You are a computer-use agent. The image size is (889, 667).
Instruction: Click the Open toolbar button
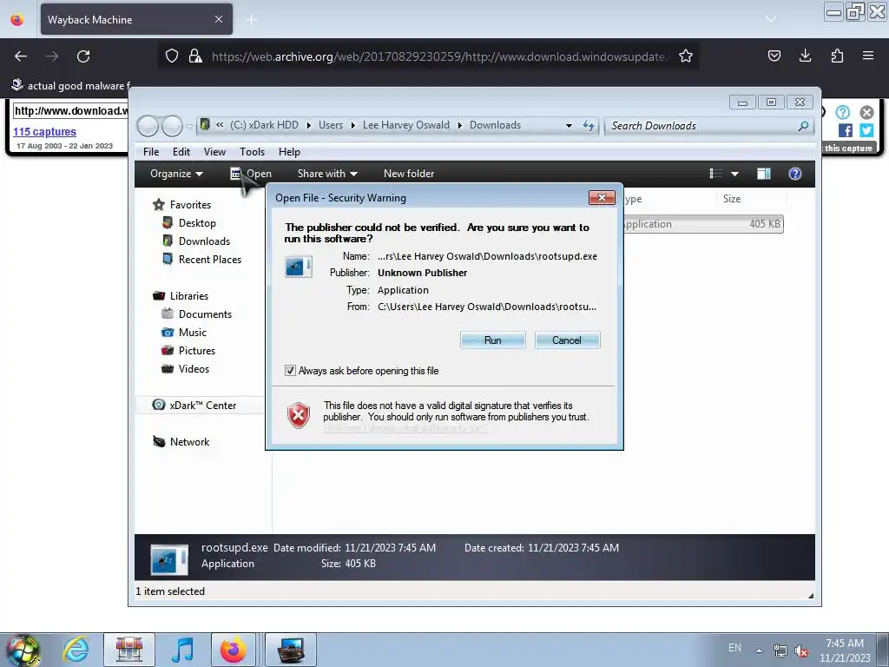coord(251,174)
